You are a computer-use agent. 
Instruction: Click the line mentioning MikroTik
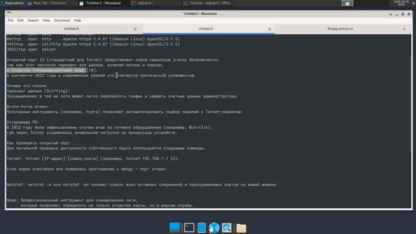click(x=110, y=127)
